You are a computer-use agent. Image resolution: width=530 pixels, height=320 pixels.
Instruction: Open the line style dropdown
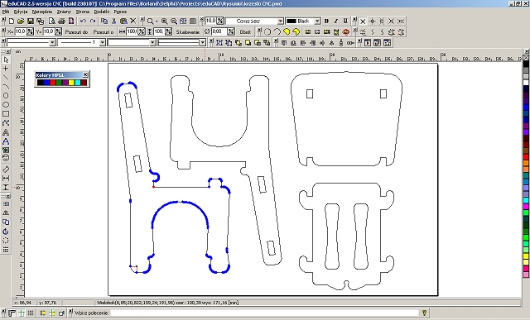(52, 43)
